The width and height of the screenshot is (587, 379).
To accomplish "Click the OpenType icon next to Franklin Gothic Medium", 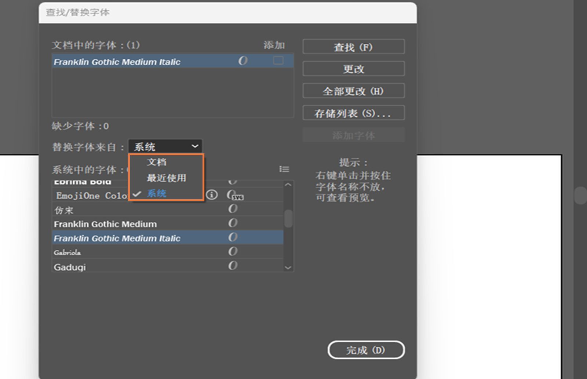I will (x=233, y=223).
